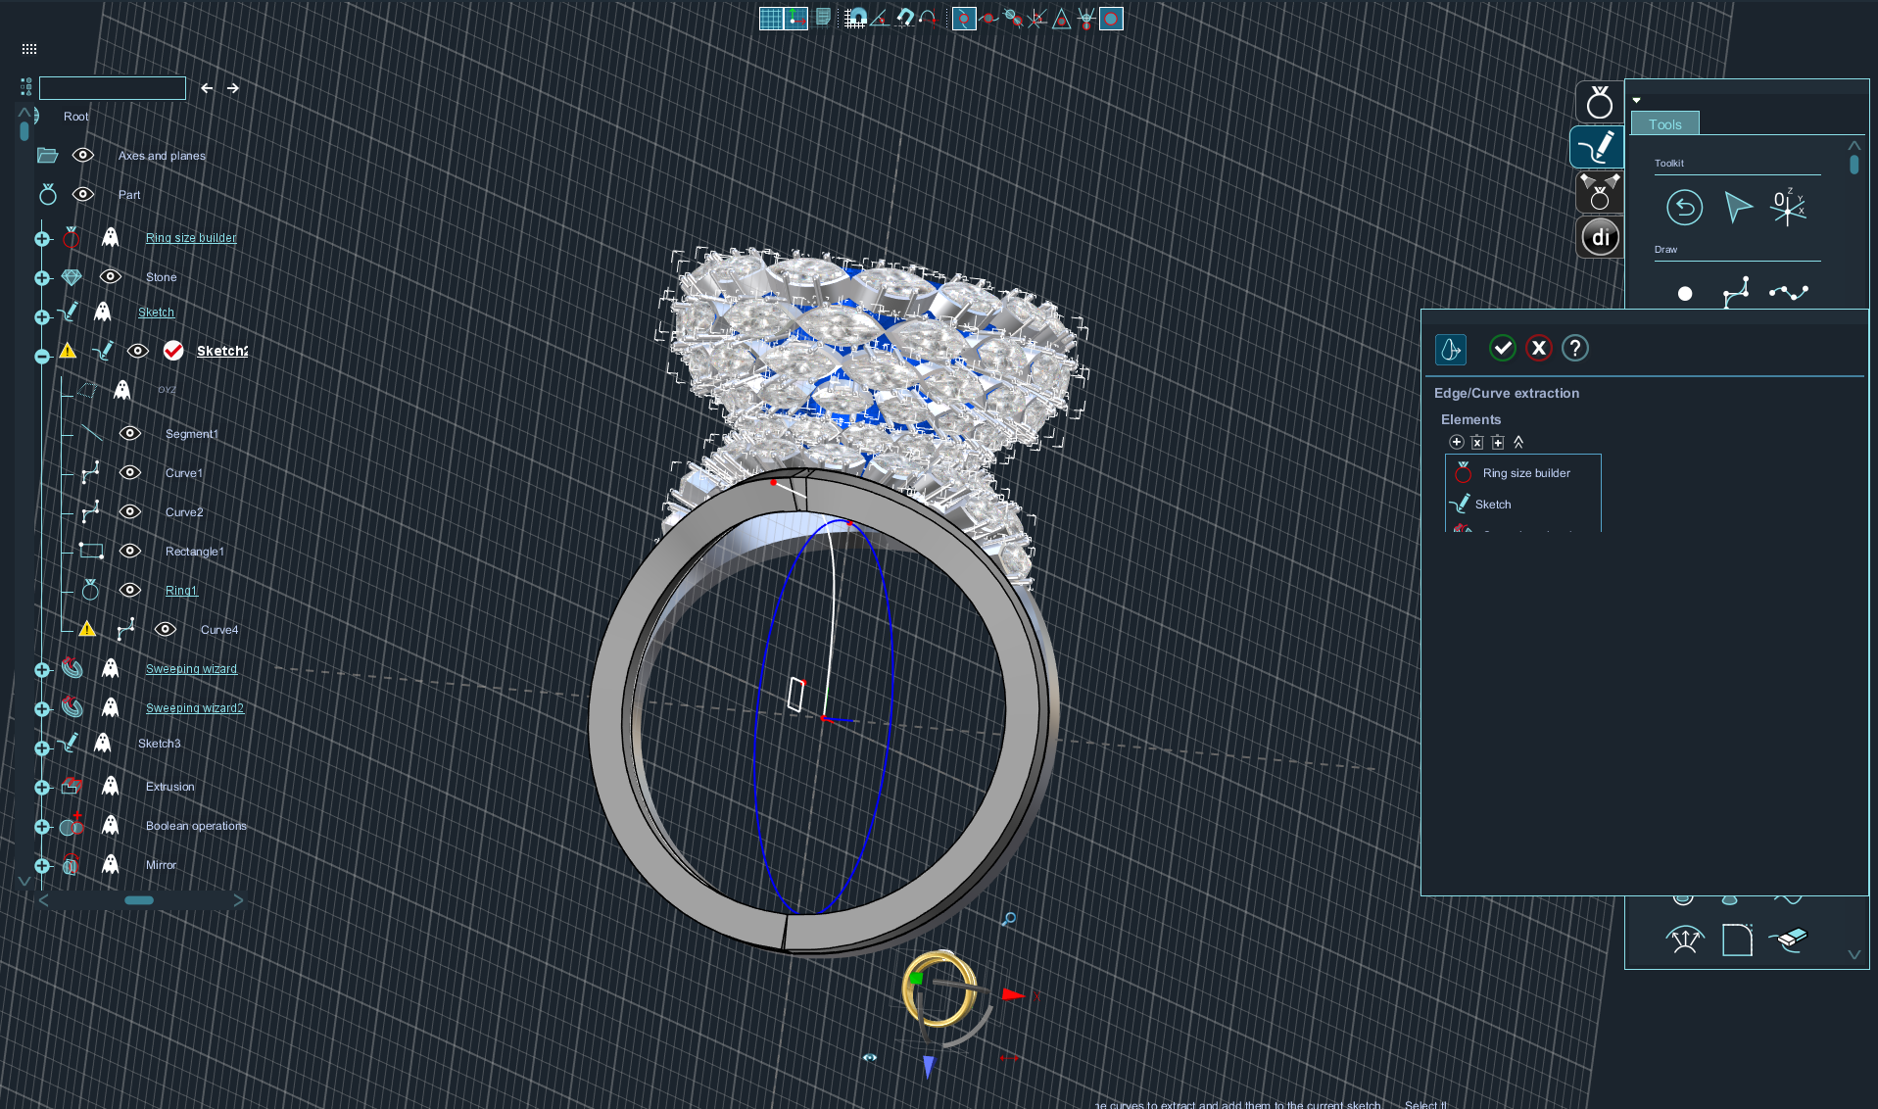The width and height of the screenshot is (1878, 1109).
Task: Expand the Boolean operations node
Action: [42, 827]
